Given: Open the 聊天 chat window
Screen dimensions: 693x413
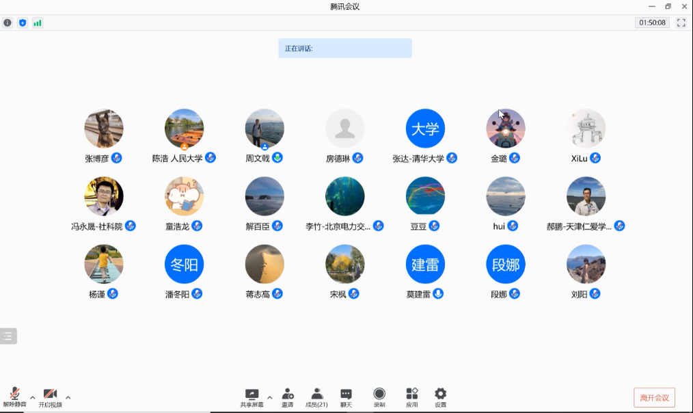Looking at the screenshot, I should [346, 397].
